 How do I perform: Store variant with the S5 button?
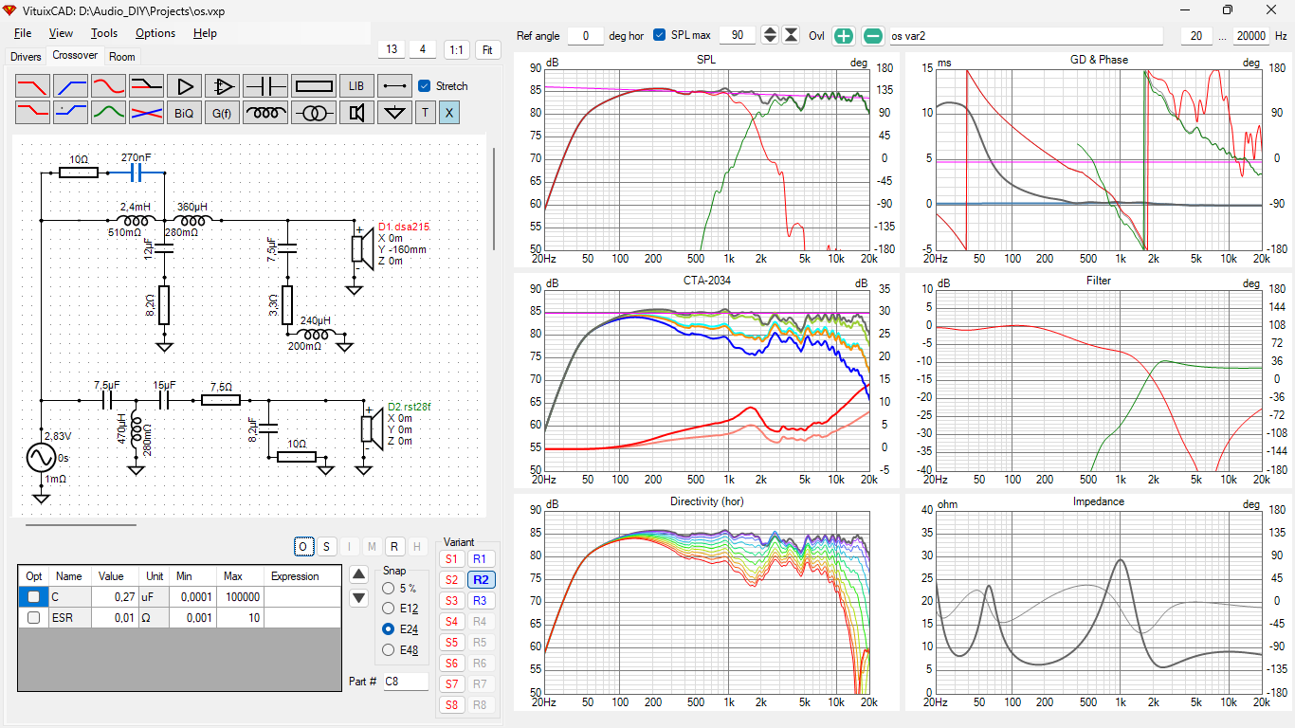[451, 643]
